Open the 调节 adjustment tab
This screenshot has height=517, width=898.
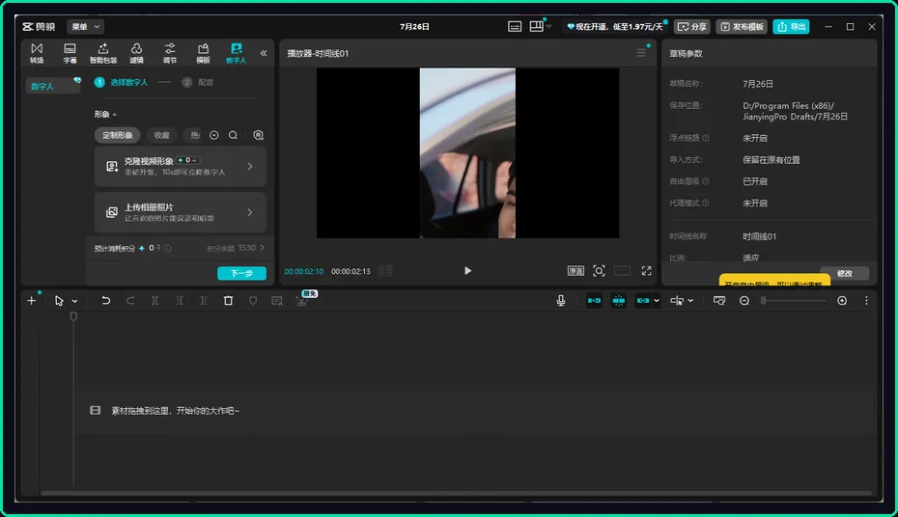[170, 53]
